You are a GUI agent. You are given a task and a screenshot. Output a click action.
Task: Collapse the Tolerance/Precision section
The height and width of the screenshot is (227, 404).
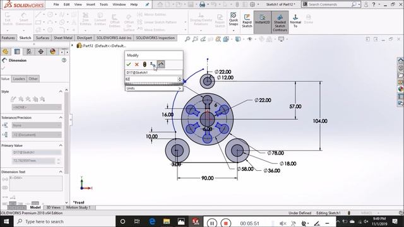point(61,117)
